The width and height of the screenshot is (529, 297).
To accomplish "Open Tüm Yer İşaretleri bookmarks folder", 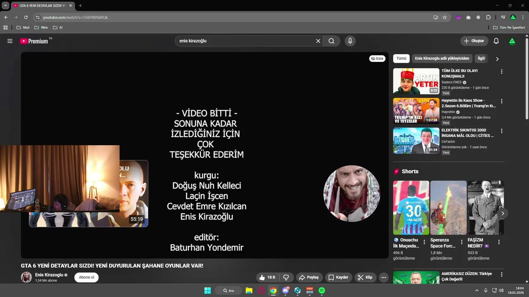I will (x=509, y=28).
